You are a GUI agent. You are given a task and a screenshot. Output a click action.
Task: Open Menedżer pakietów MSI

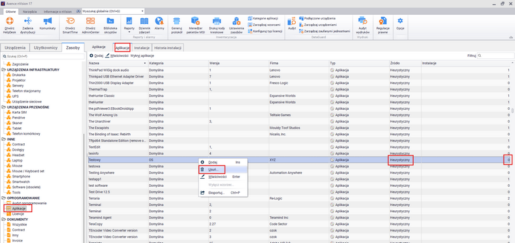[x=196, y=25]
